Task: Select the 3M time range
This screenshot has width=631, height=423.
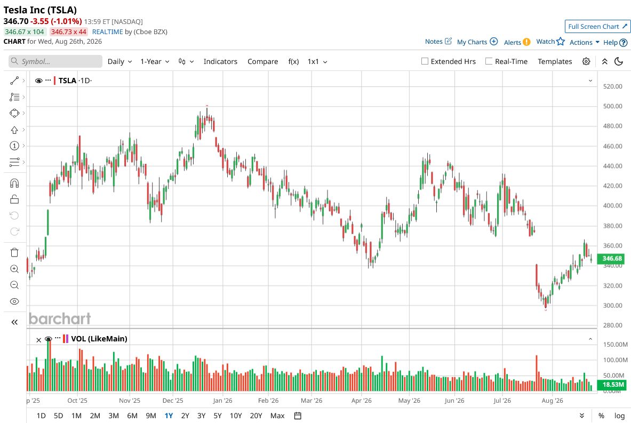Action: point(114,416)
